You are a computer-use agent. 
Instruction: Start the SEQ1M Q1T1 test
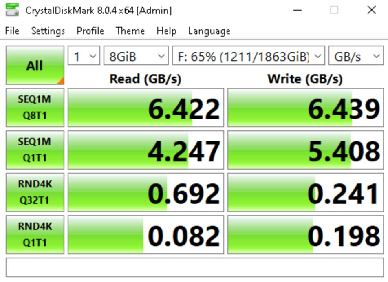pyautogui.click(x=35, y=150)
